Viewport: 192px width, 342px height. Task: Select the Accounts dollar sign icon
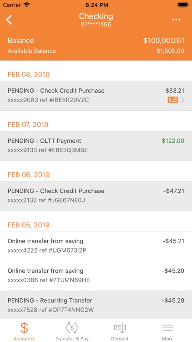(x=24, y=328)
